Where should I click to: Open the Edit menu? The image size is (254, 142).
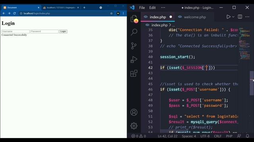pos(152,7)
